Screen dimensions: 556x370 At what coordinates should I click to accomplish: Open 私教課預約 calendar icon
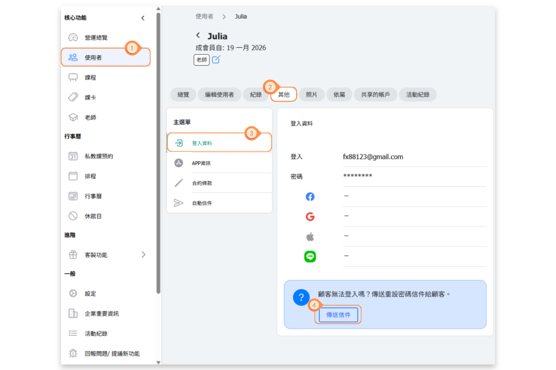[73, 156]
